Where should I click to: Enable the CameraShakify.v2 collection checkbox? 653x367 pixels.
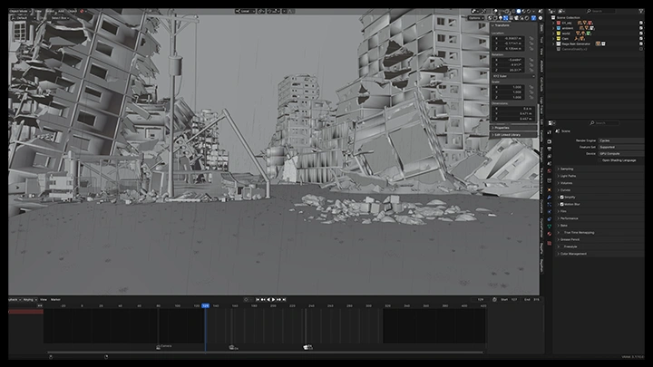[x=641, y=49]
